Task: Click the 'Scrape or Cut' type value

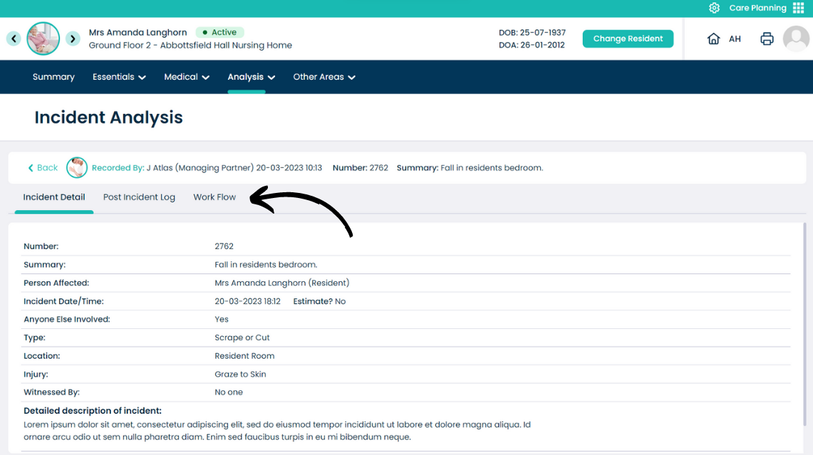Action: click(242, 338)
